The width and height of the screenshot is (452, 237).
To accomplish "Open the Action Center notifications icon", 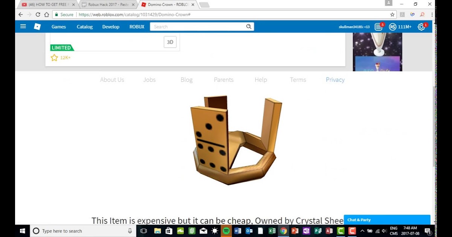I will point(428,231).
